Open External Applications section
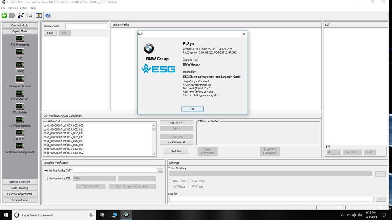 click(x=20, y=194)
